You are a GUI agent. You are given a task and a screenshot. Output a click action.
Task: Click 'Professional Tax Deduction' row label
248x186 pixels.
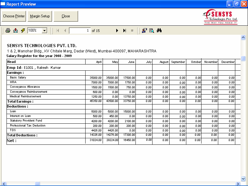[28, 126]
